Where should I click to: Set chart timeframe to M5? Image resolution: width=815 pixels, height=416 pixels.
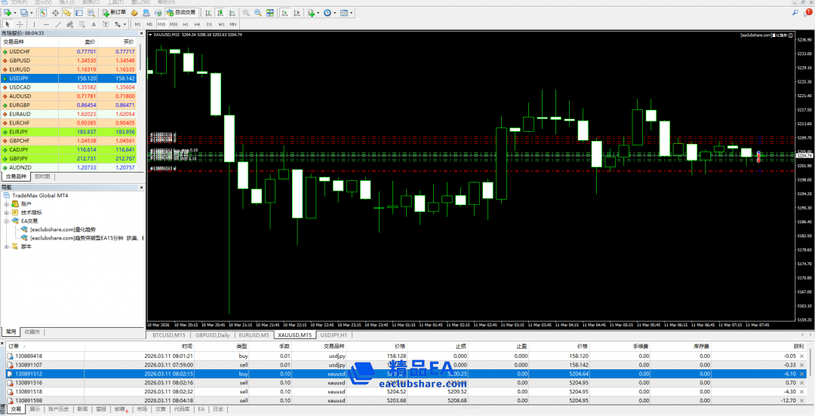(x=149, y=24)
